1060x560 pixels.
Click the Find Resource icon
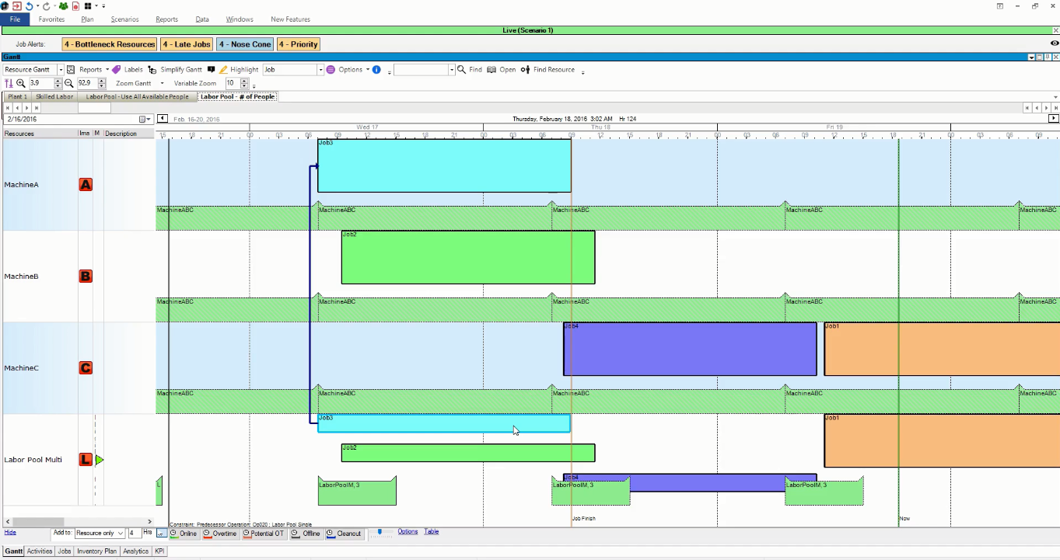525,70
